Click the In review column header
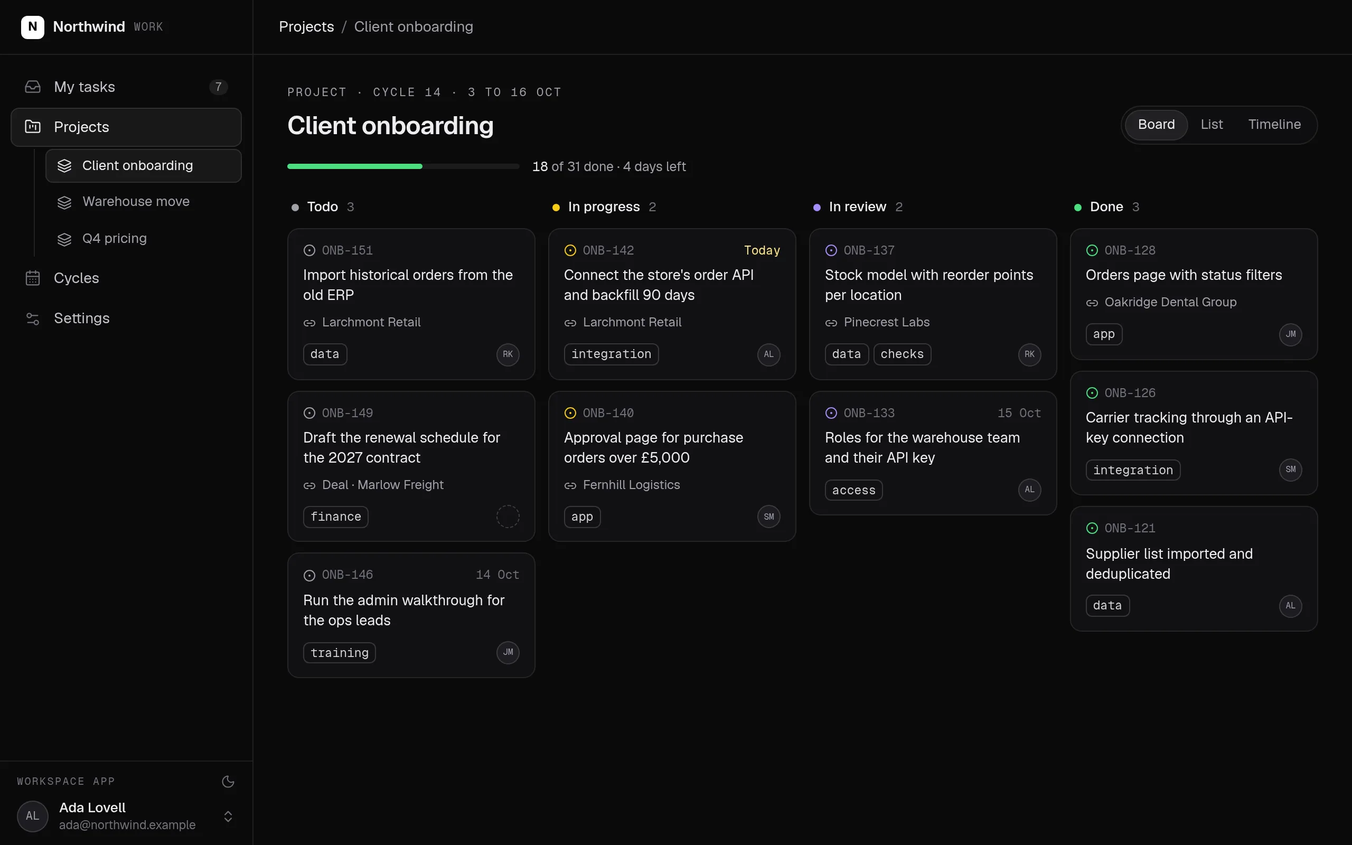 click(857, 207)
